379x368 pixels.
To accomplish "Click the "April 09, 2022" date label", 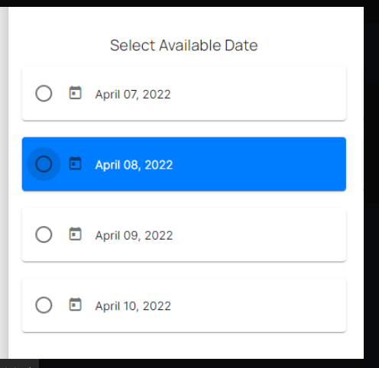I will click(134, 236).
